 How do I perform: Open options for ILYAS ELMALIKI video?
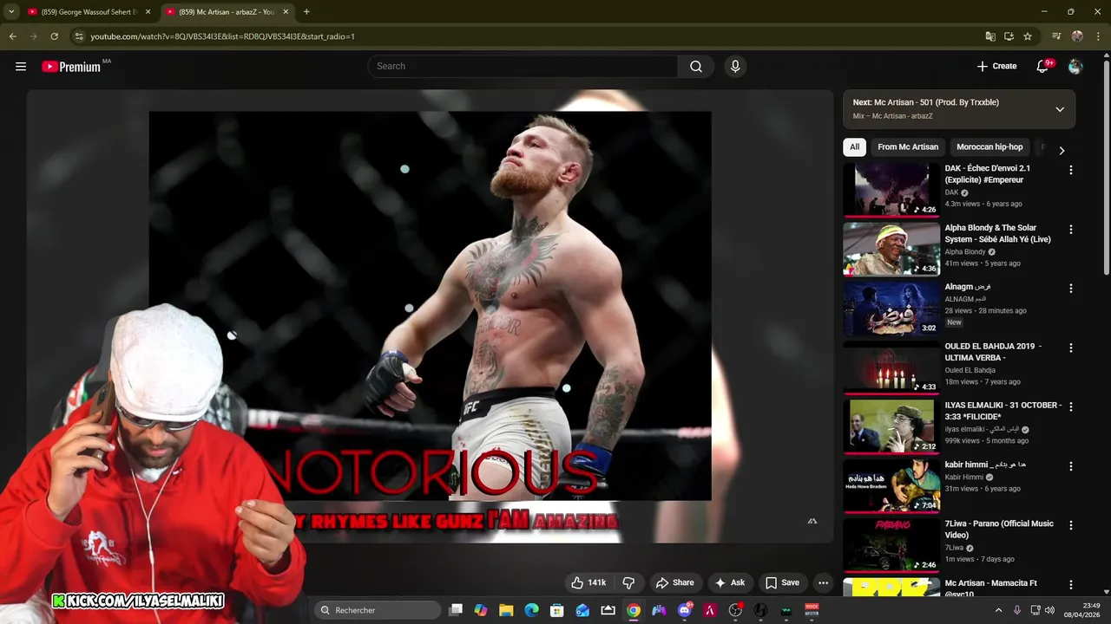pos(1071,406)
